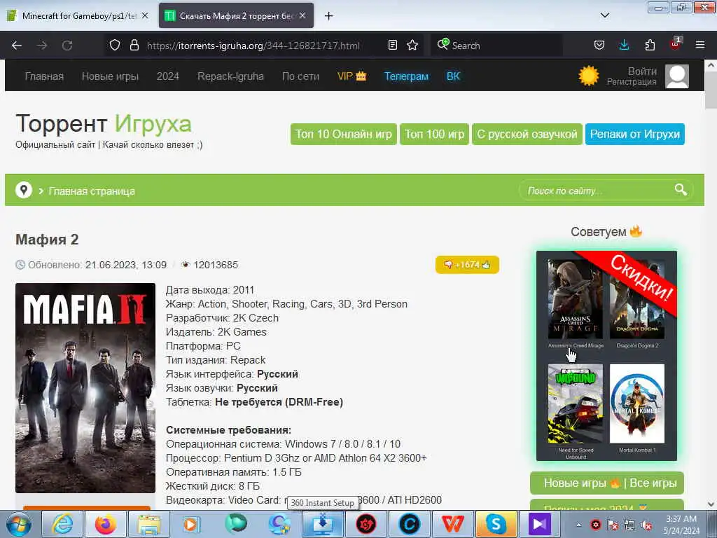This screenshot has width=717, height=538.
Task: Show hidden tray icons arrow
Action: [578, 525]
